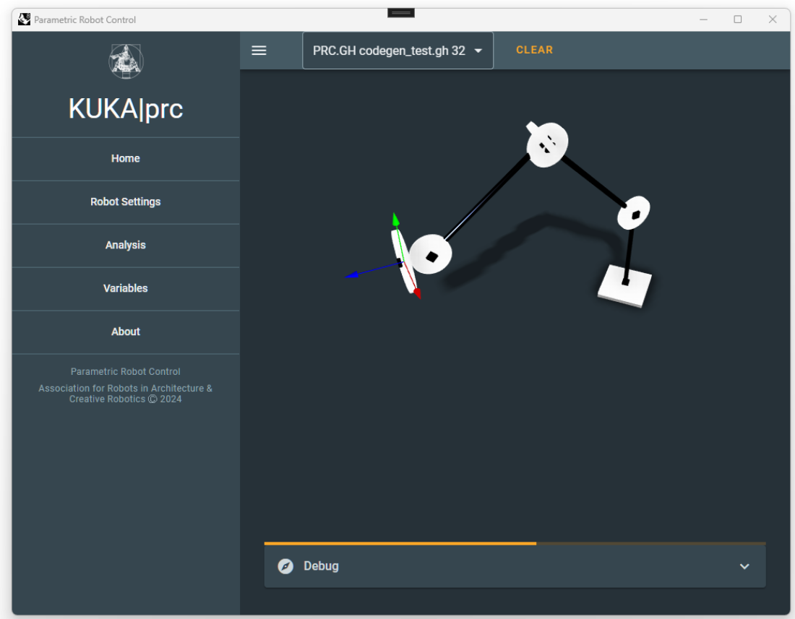
Task: Select the blue axis arrow of the tool gizmo
Action: click(352, 274)
